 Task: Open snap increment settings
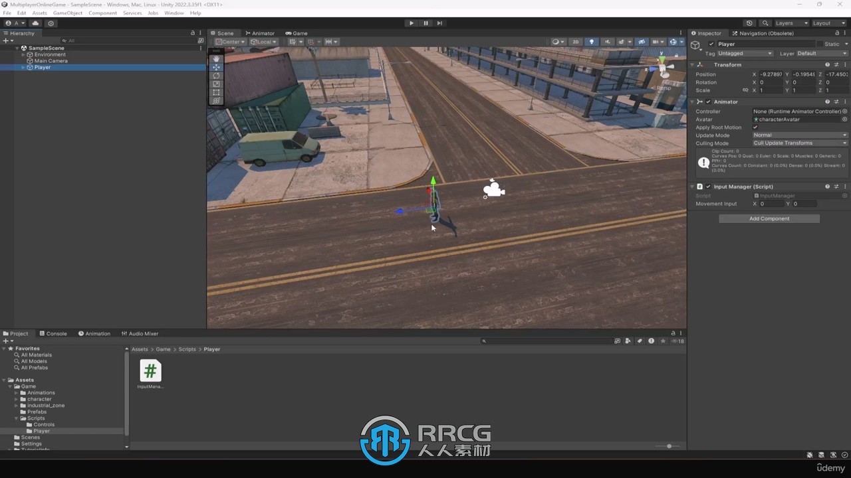[330, 42]
